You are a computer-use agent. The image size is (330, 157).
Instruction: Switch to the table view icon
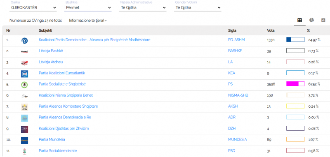click(299, 20)
